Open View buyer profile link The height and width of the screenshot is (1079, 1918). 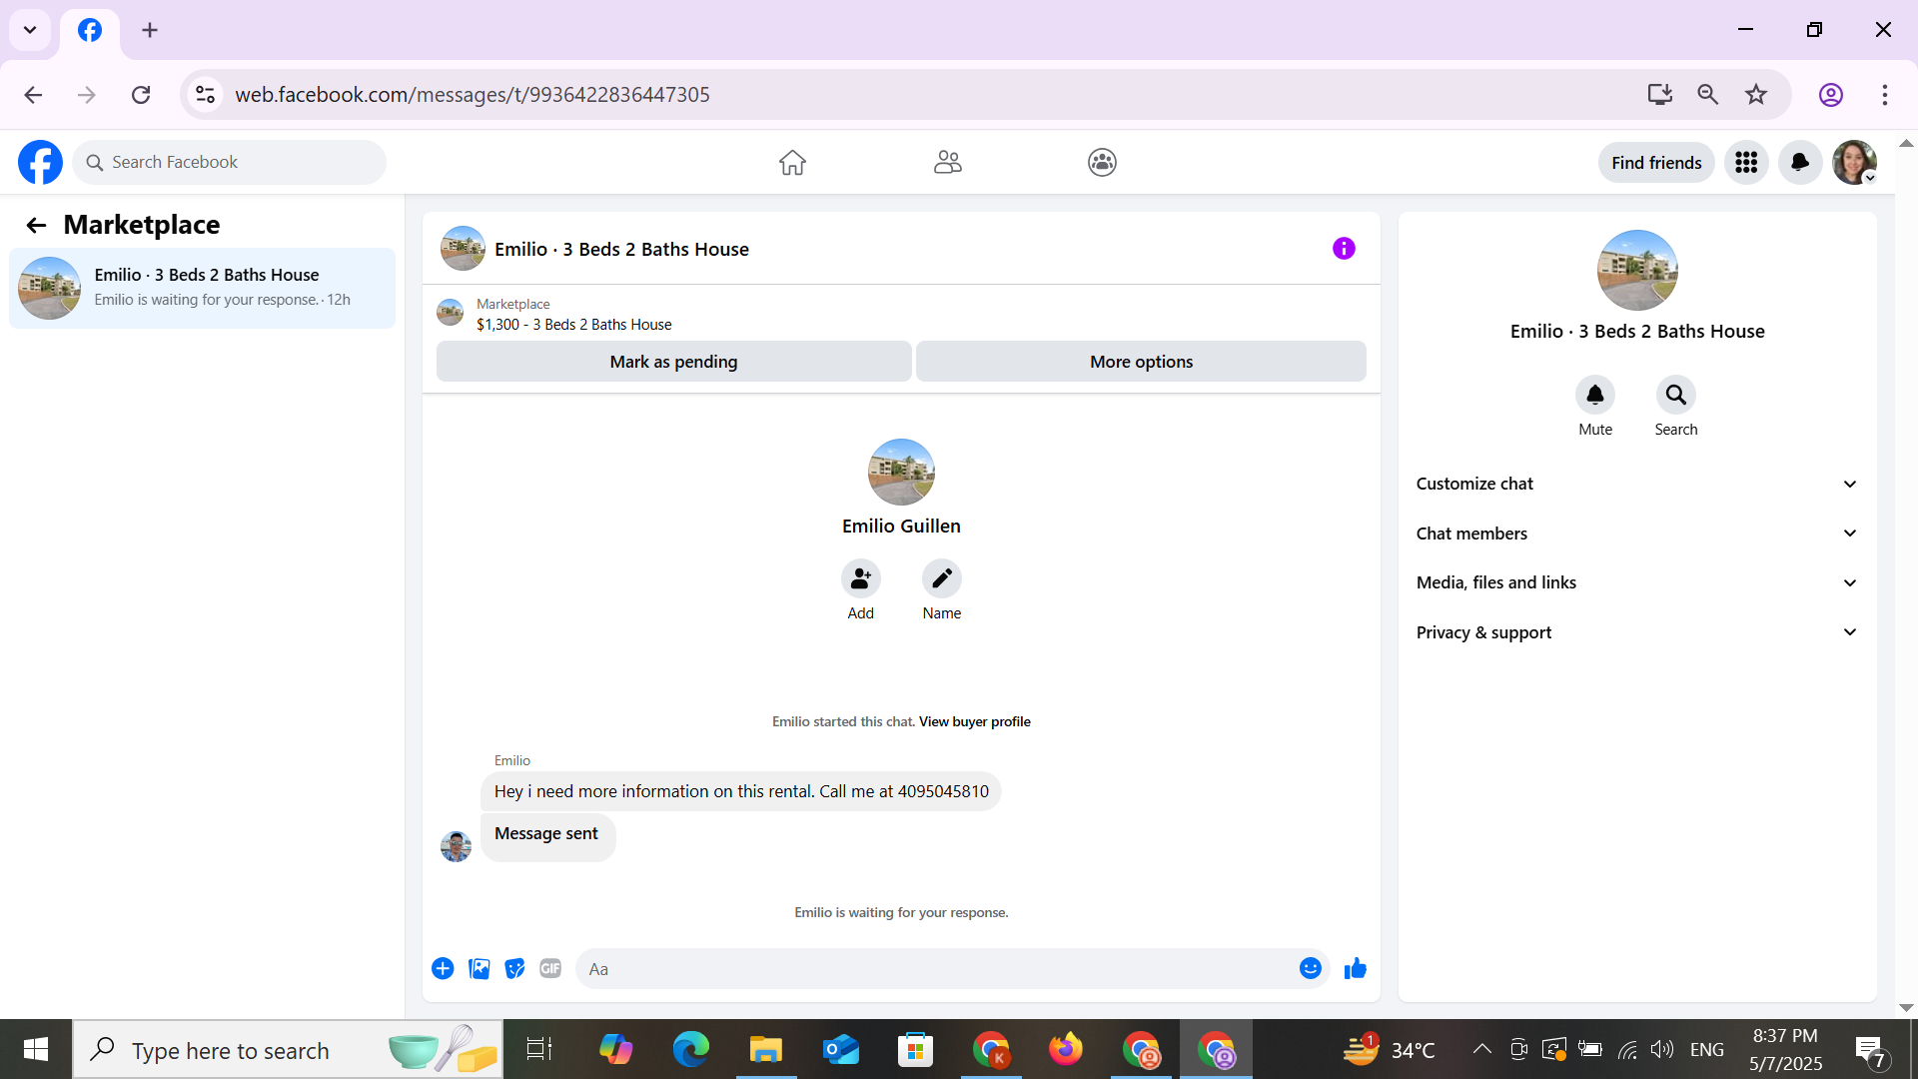click(974, 721)
